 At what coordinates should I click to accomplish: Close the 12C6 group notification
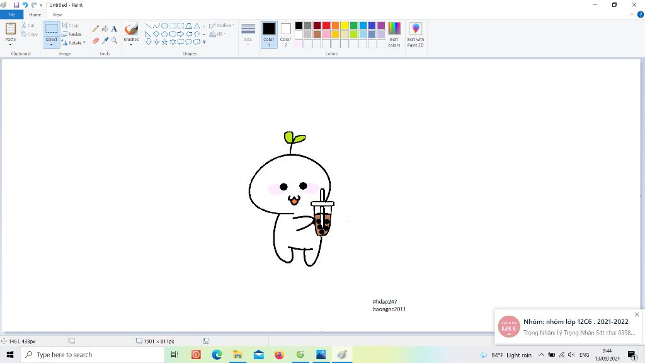[637, 314]
